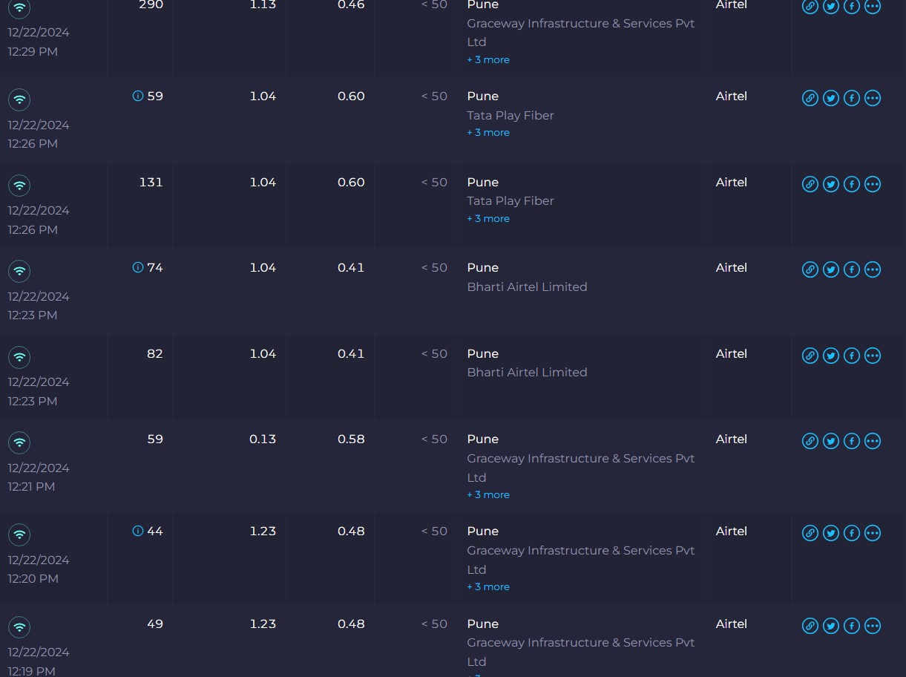Tweet the result showing 131 value

pos(831,184)
